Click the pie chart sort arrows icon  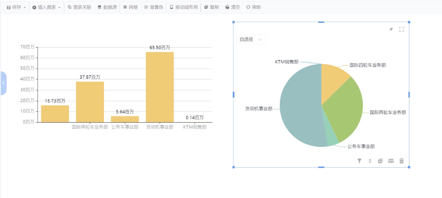pyautogui.click(x=370, y=161)
